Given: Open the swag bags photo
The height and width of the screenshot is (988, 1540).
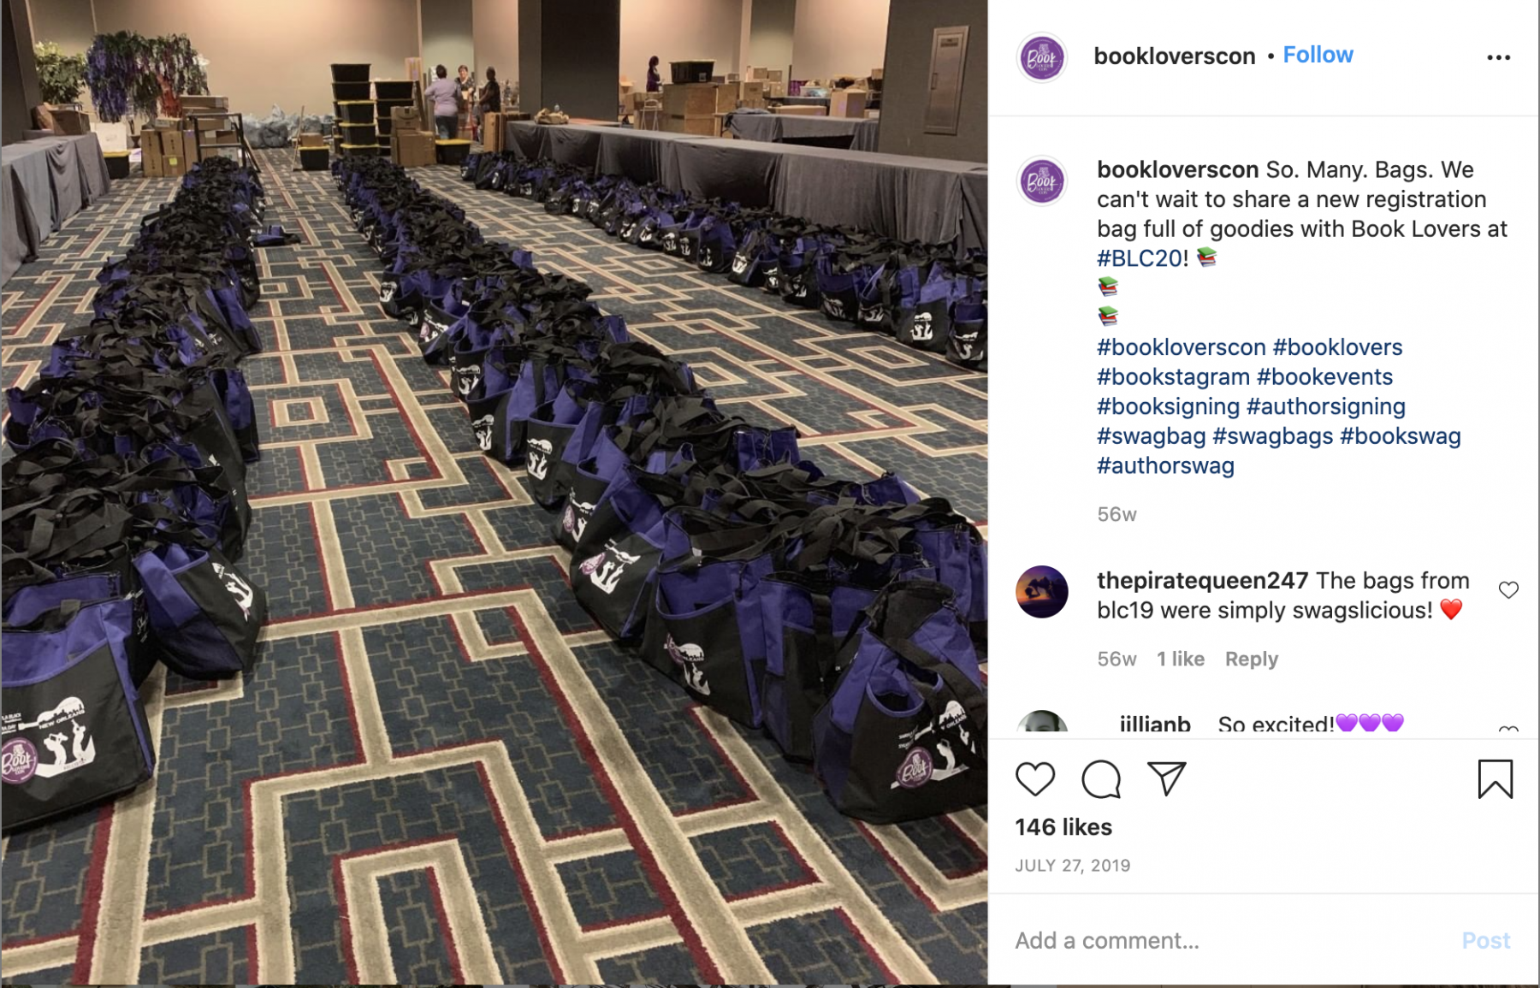Looking at the screenshot, I should click(x=494, y=492).
